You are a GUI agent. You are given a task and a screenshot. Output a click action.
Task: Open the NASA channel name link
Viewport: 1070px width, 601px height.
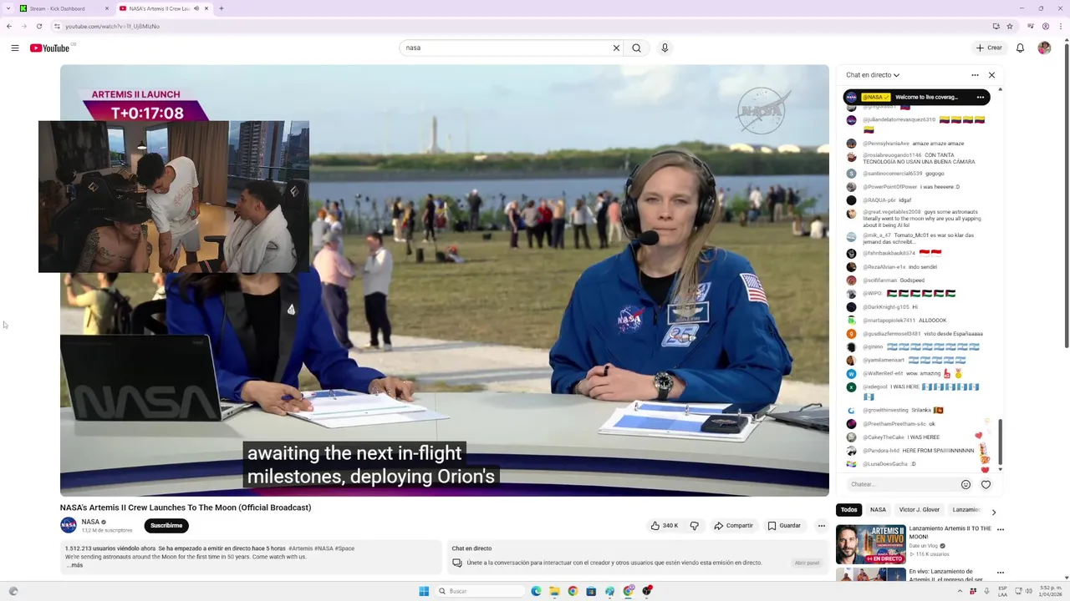[x=90, y=522]
